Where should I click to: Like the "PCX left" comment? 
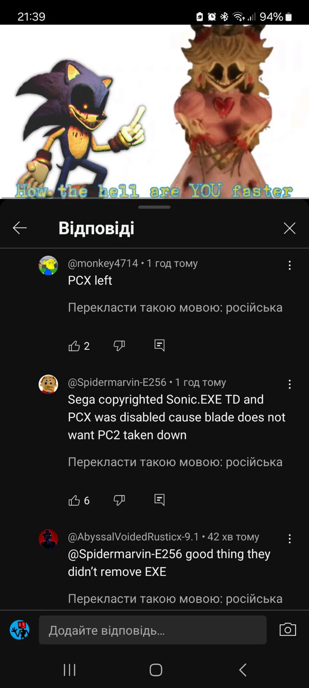(74, 346)
